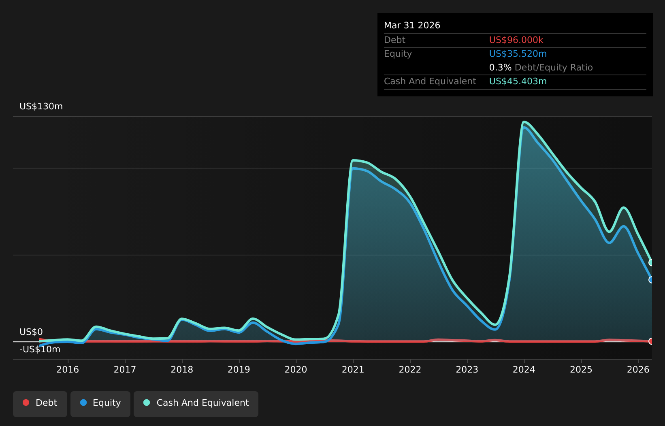Click the red Debt endpoint marker

[x=651, y=341]
